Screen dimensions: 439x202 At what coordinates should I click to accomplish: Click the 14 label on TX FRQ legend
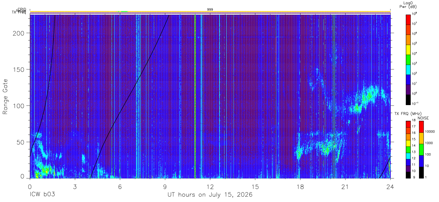click(x=414, y=146)
